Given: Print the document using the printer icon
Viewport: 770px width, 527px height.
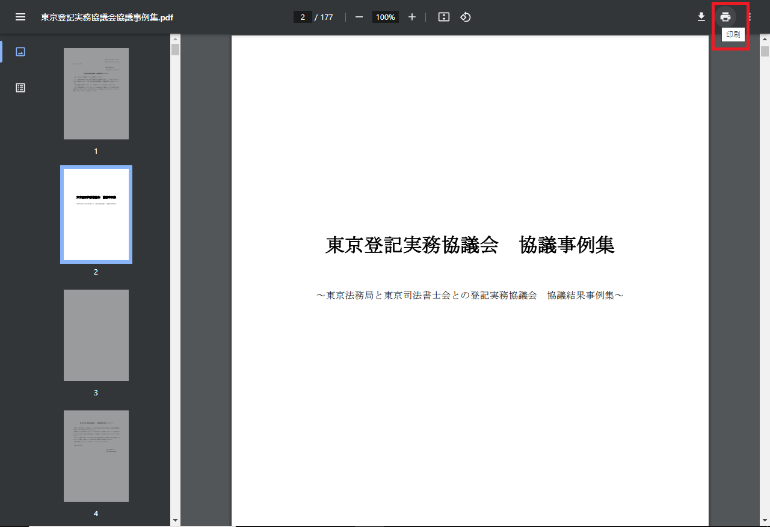Looking at the screenshot, I should click(x=725, y=17).
